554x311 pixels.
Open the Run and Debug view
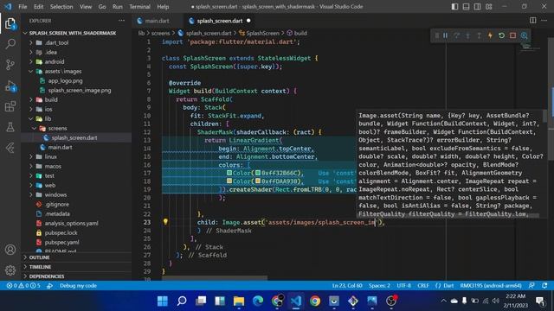point(10,86)
